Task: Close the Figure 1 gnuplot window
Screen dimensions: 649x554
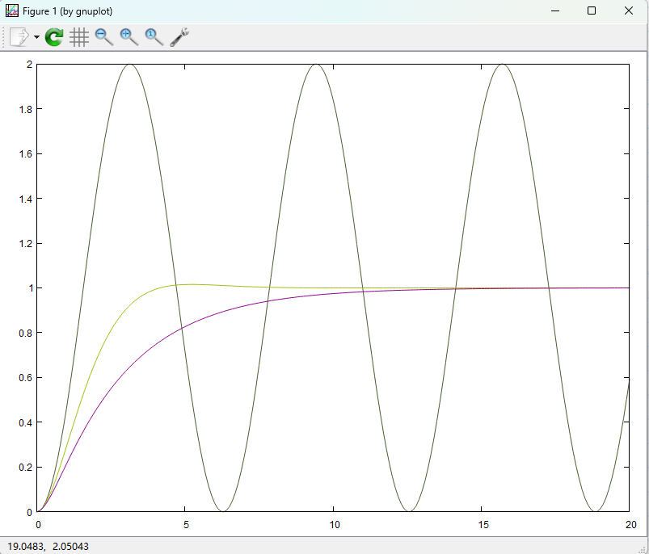Action: 629,10
